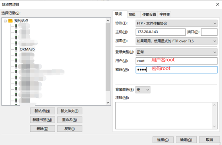Viewport: 222px width, 145px height.
Task: Click the 重命名(R) button
Action: click(x=70, y=120)
